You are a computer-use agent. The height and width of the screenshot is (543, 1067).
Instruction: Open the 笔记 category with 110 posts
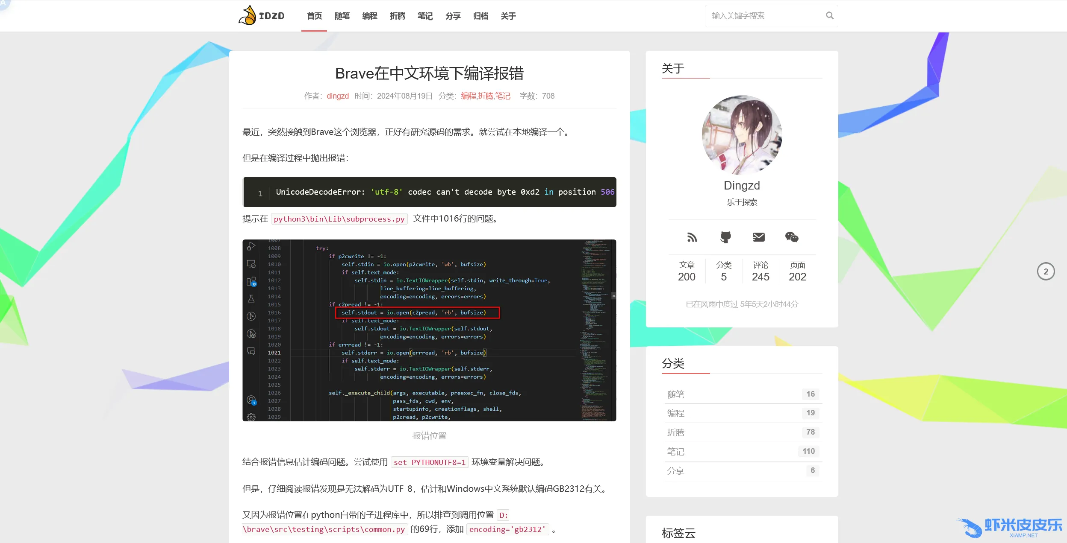click(675, 452)
